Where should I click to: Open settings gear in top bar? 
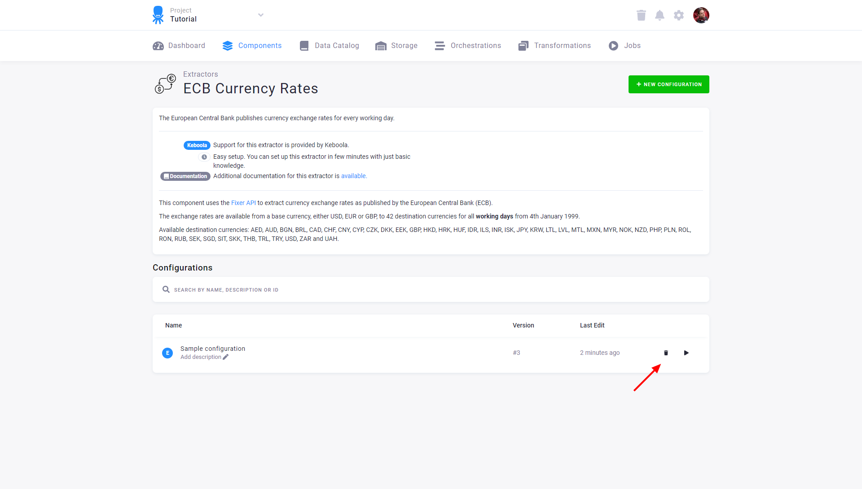click(x=679, y=15)
